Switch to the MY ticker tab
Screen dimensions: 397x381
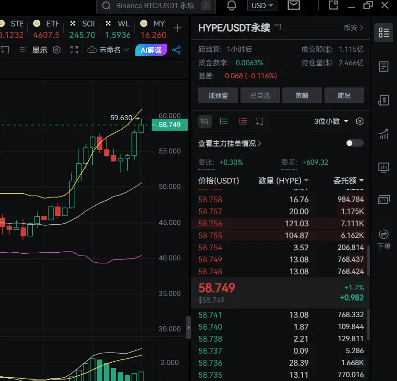[154, 29]
